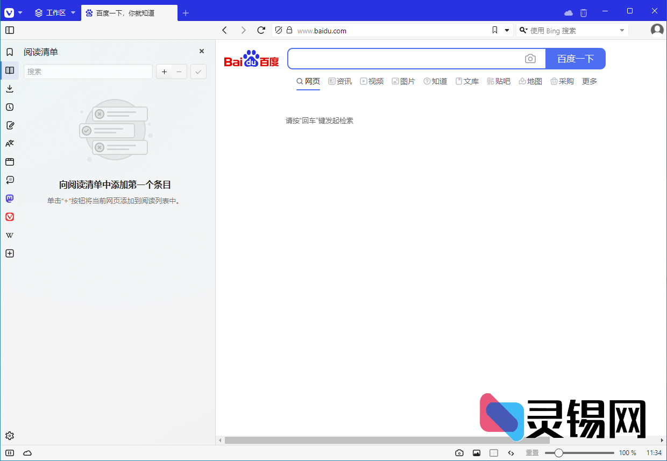Click the 百度一下 search button

(576, 58)
